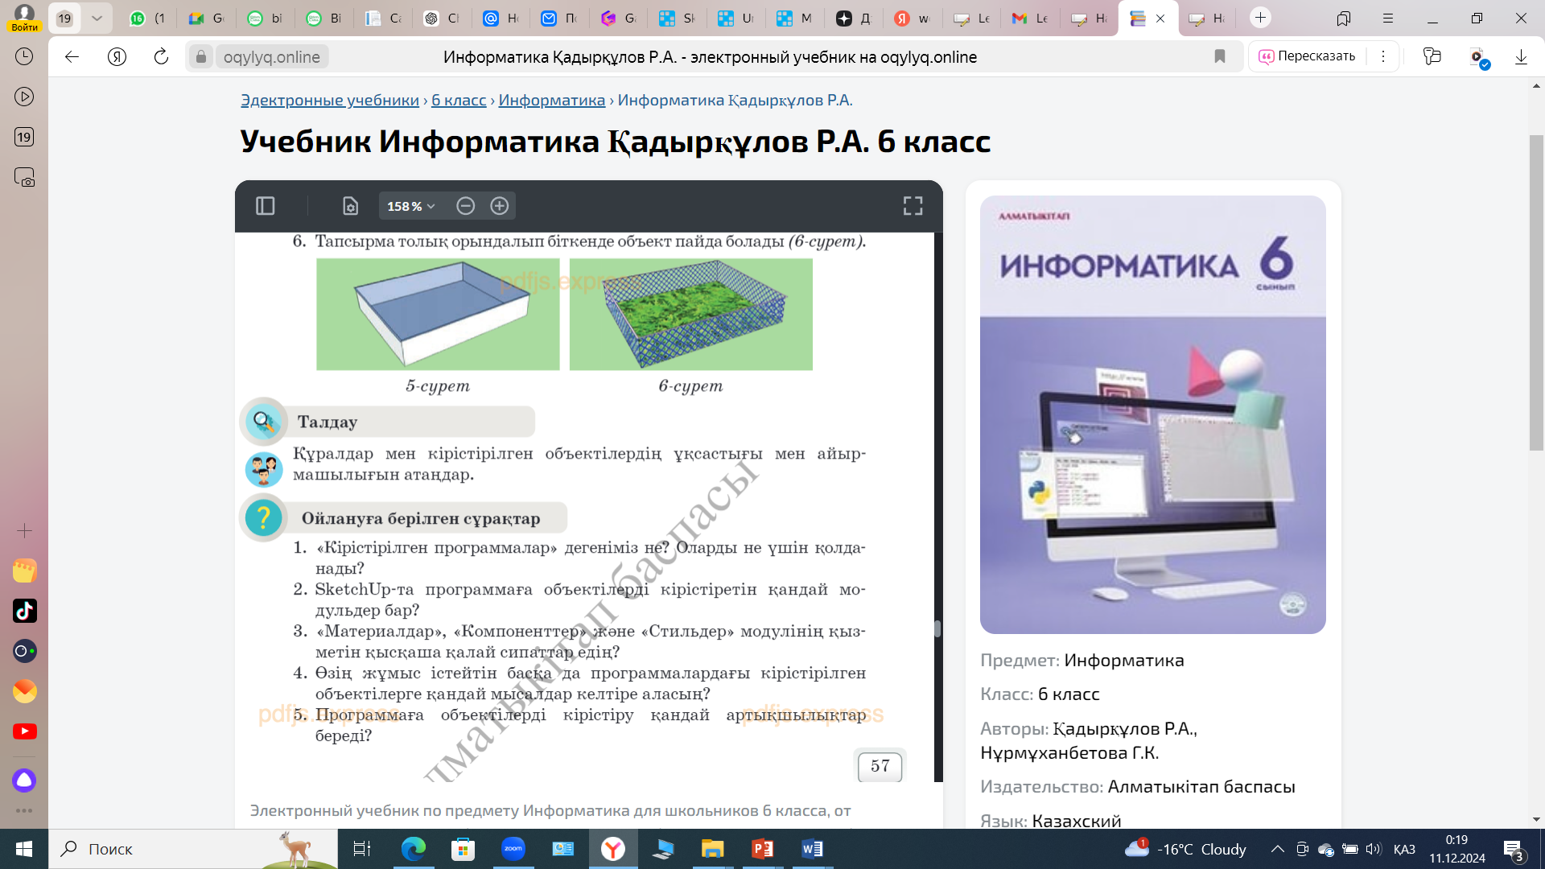The width and height of the screenshot is (1545, 869).
Task: Toggle bookmark for this page
Action: tap(1220, 56)
